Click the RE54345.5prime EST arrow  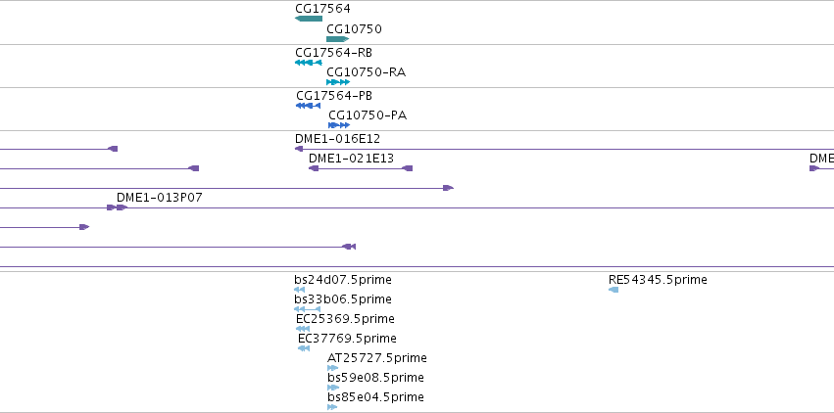pos(613,290)
